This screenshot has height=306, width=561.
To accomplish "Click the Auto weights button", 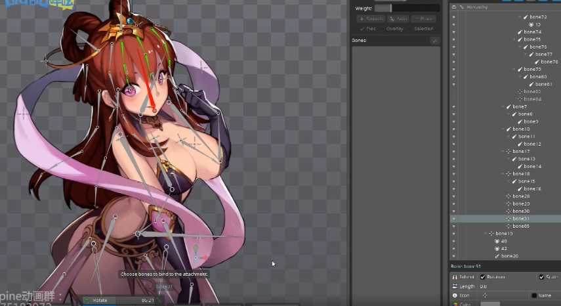I will 398,18.
